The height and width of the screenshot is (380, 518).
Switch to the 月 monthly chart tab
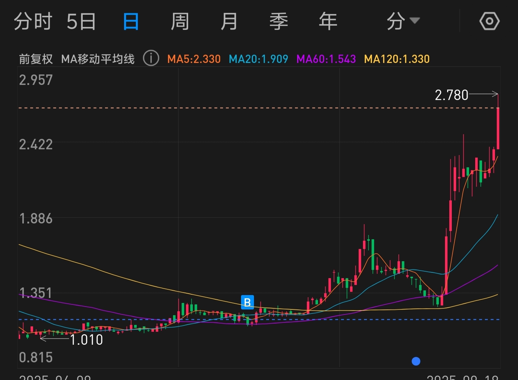(229, 21)
